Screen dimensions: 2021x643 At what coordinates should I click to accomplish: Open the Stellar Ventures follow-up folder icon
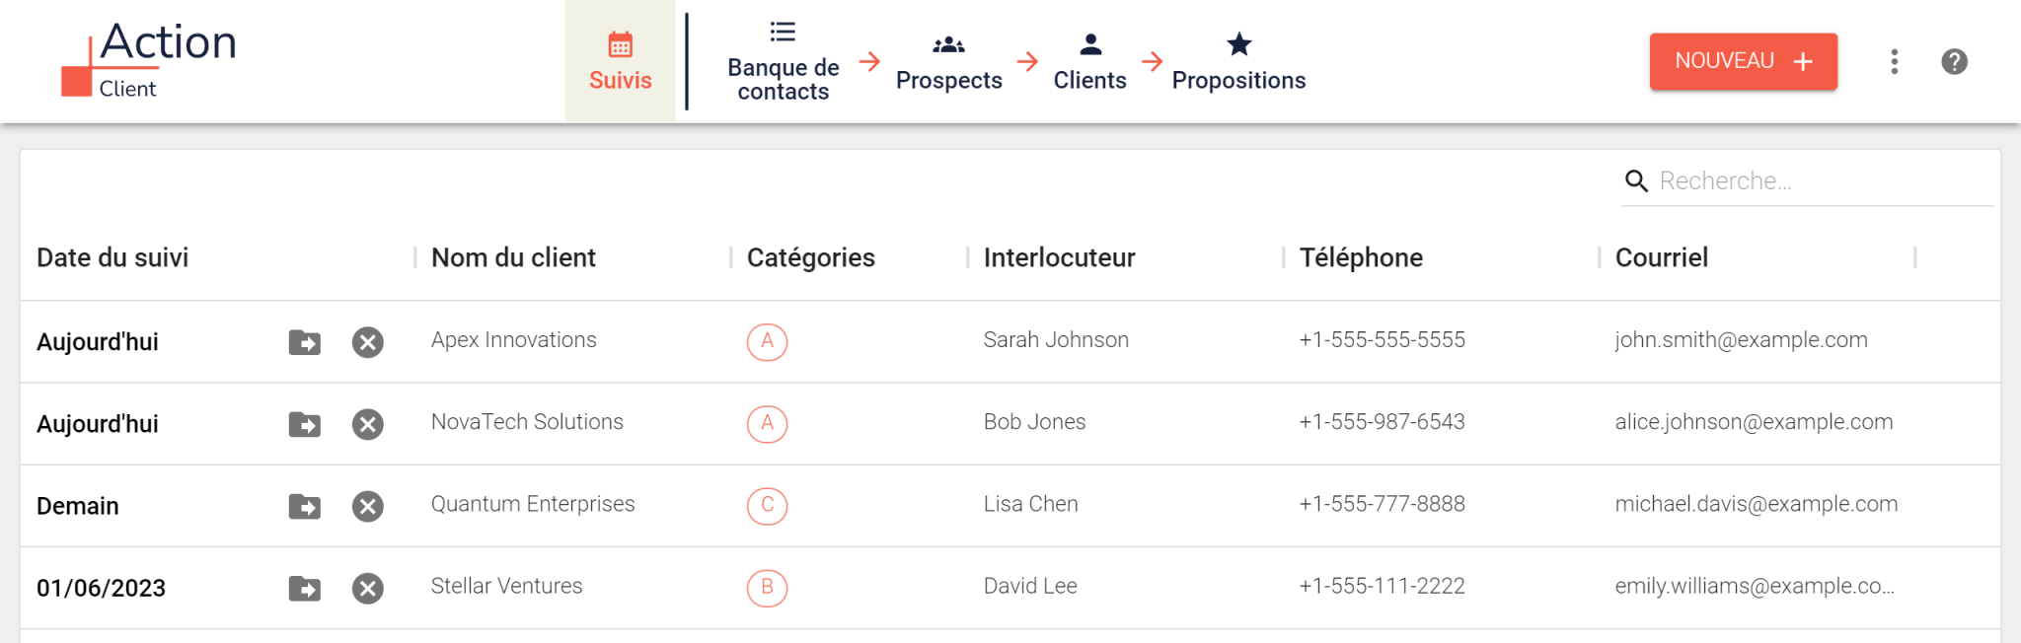pos(304,589)
